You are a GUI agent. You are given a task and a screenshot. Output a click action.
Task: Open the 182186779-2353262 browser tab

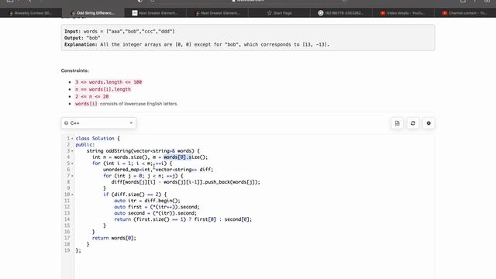click(x=341, y=13)
